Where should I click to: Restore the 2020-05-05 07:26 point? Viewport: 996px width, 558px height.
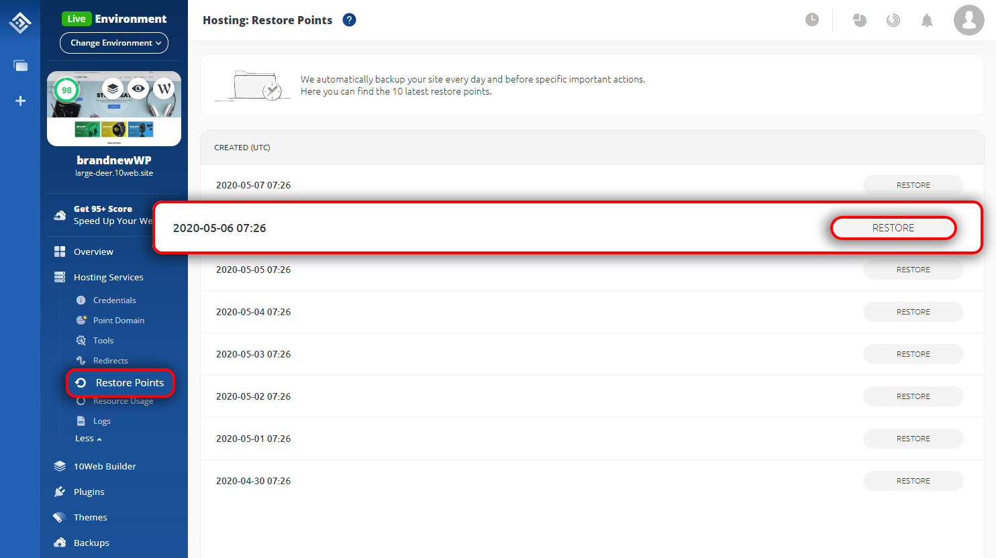913,270
